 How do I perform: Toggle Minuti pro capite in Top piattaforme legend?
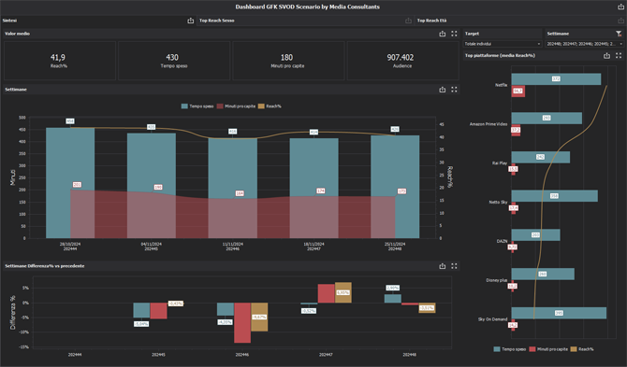[548, 349]
